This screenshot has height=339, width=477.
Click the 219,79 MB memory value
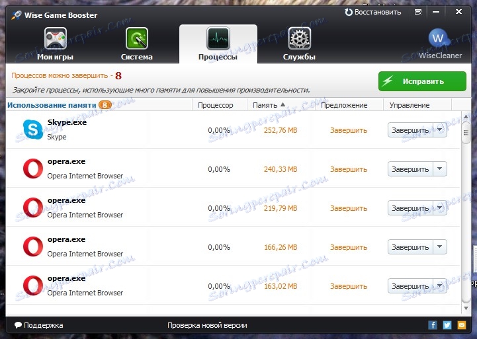pos(281,208)
